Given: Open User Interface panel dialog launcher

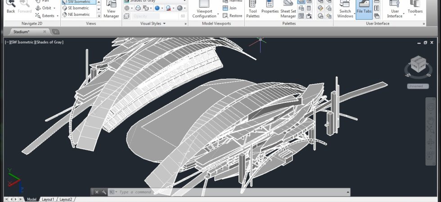Looking at the screenshot, I should [423, 24].
